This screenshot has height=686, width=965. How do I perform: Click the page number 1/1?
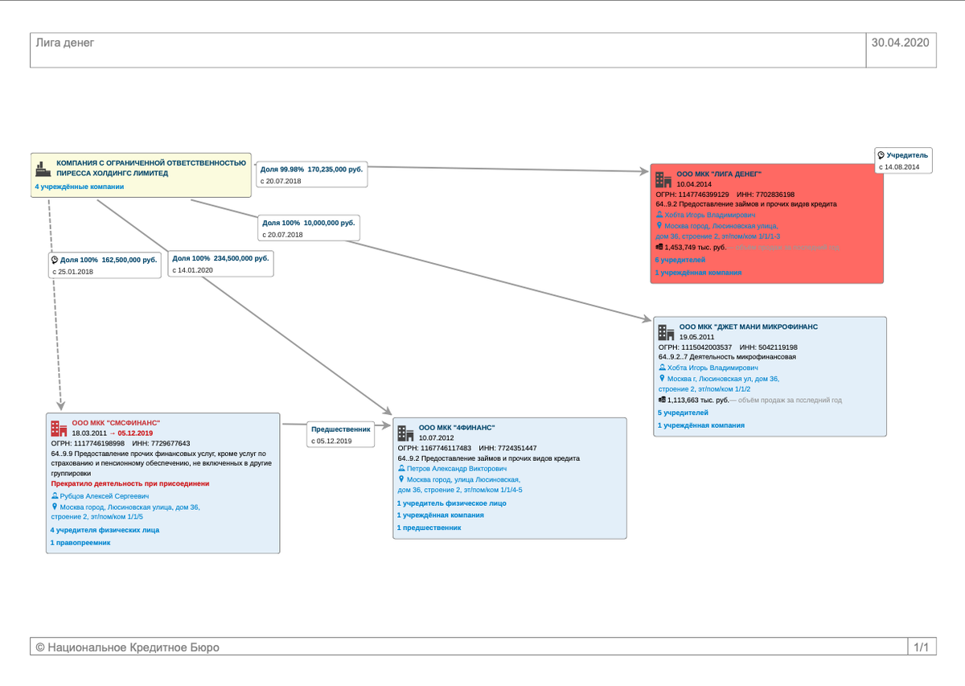click(x=922, y=647)
